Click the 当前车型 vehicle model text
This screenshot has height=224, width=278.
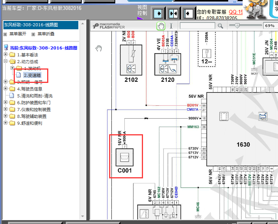(42, 8)
